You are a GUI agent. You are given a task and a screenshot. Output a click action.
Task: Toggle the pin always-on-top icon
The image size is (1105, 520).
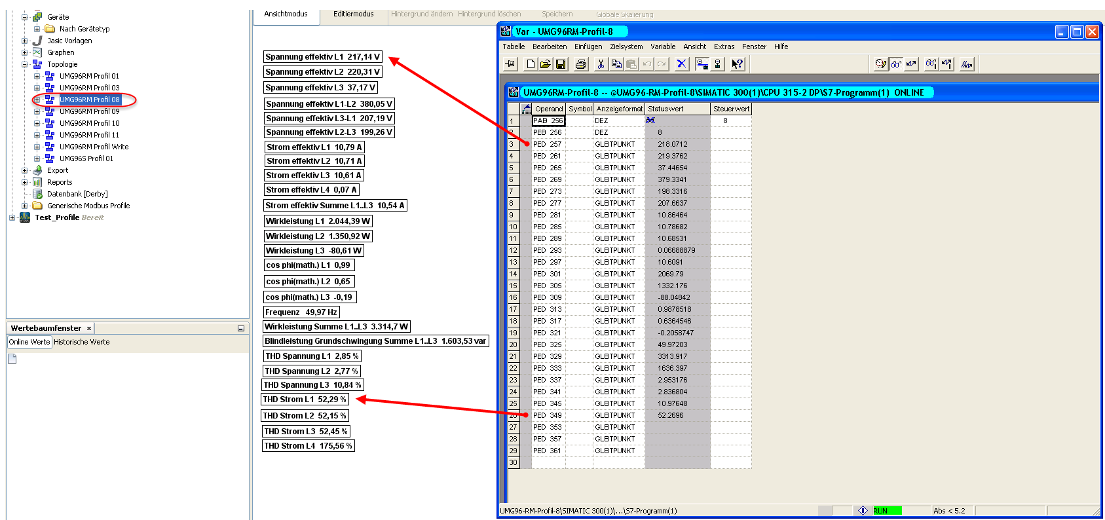[x=511, y=64]
